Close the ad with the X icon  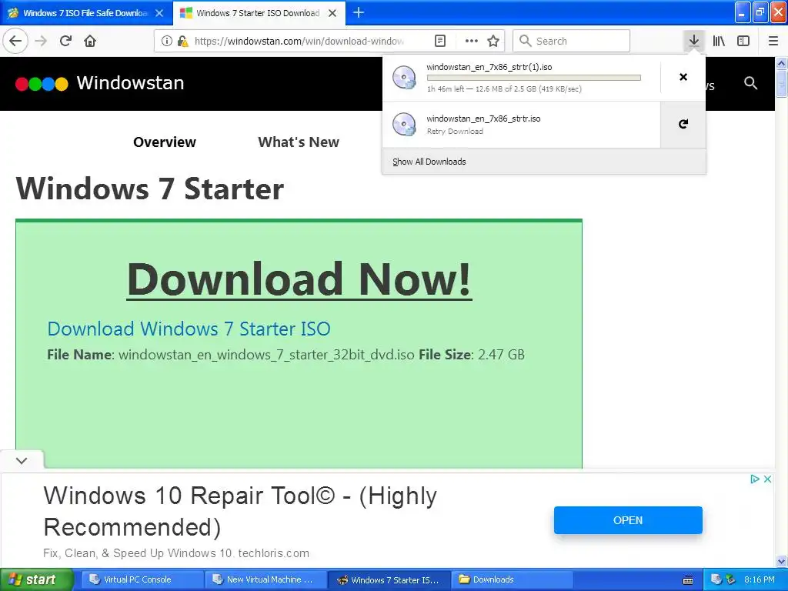pos(767,479)
